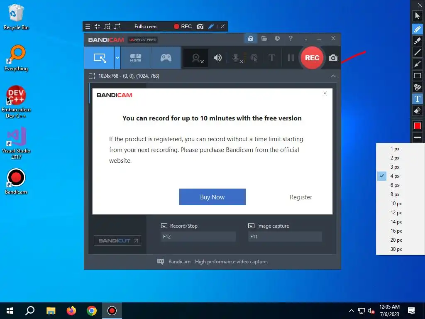Click the recording area size text 1024x768
The width and height of the screenshot is (425, 319).
coord(129,76)
